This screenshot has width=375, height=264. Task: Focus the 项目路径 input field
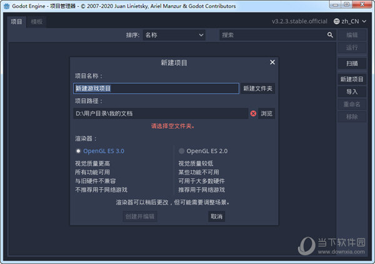pos(161,113)
